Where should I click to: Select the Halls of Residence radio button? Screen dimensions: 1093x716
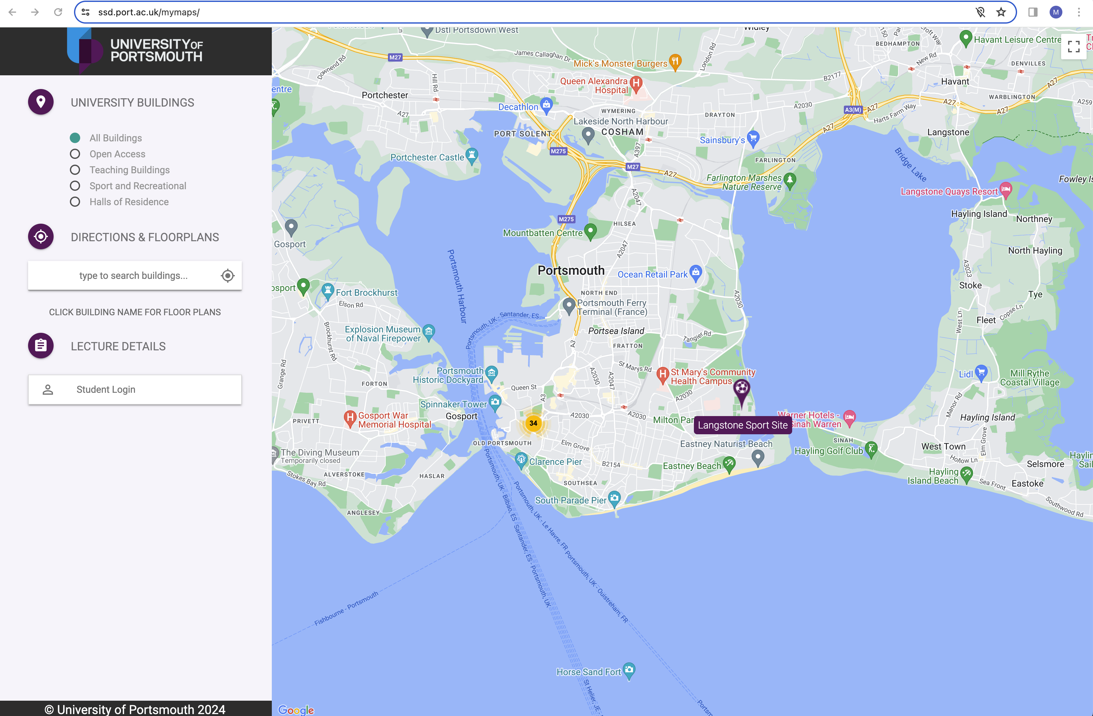75,202
